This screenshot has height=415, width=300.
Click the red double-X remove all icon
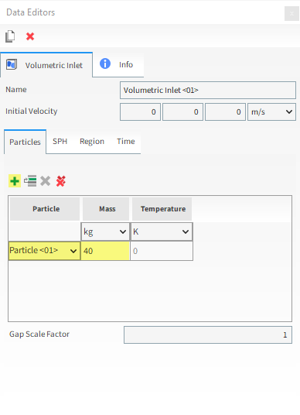[61, 181]
